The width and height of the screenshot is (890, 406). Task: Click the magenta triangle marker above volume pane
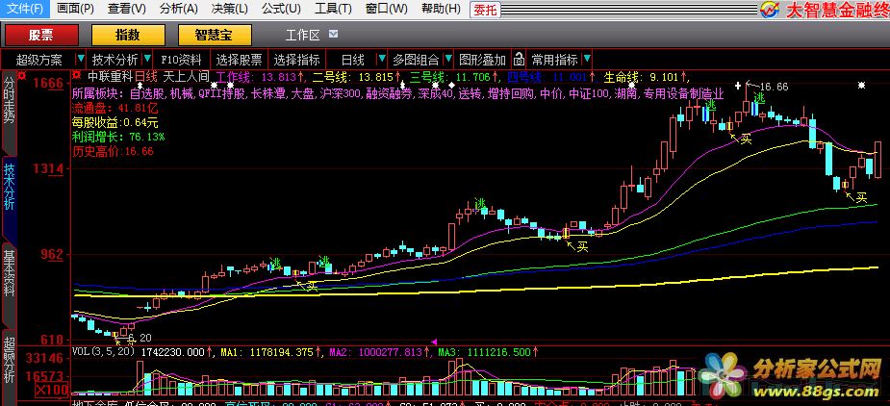click(434, 342)
